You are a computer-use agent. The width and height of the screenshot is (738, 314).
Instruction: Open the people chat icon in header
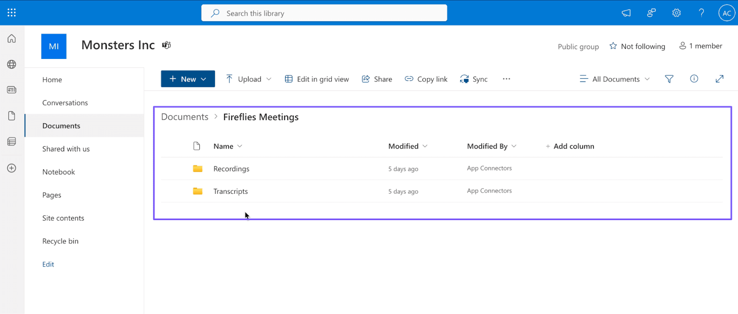pos(651,13)
